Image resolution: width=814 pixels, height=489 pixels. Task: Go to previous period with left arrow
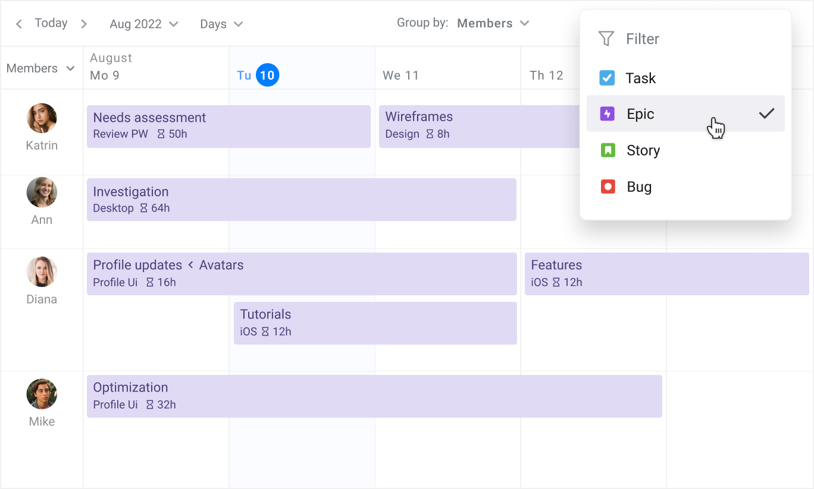(x=19, y=24)
